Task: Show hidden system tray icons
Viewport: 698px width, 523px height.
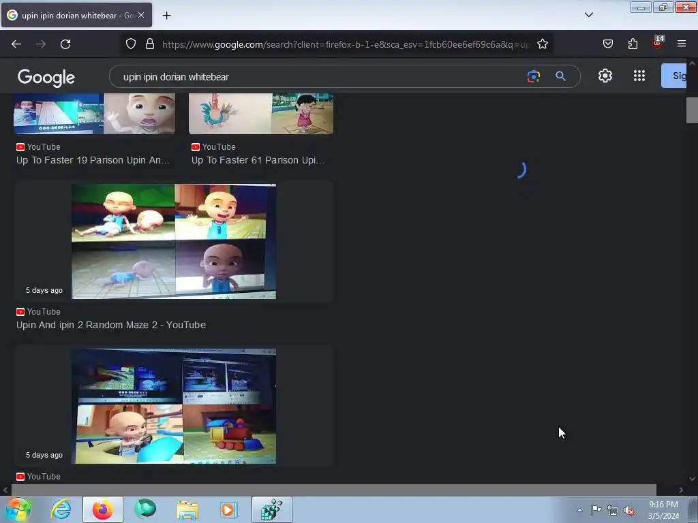Action: (579, 510)
